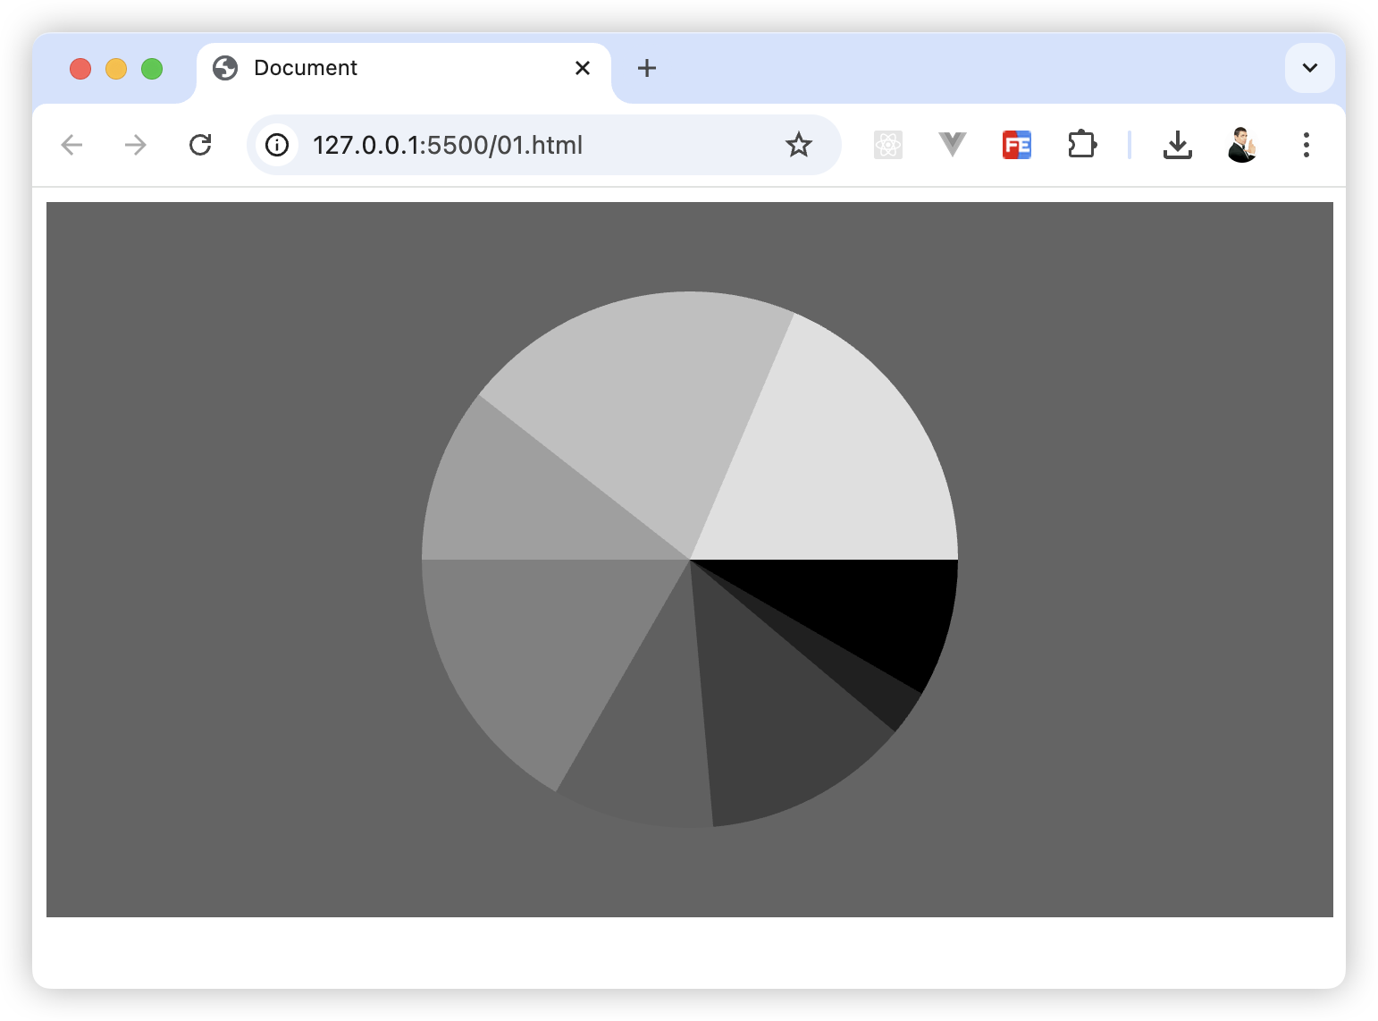Select the Document tab
The width and height of the screenshot is (1378, 1021).
click(404, 68)
